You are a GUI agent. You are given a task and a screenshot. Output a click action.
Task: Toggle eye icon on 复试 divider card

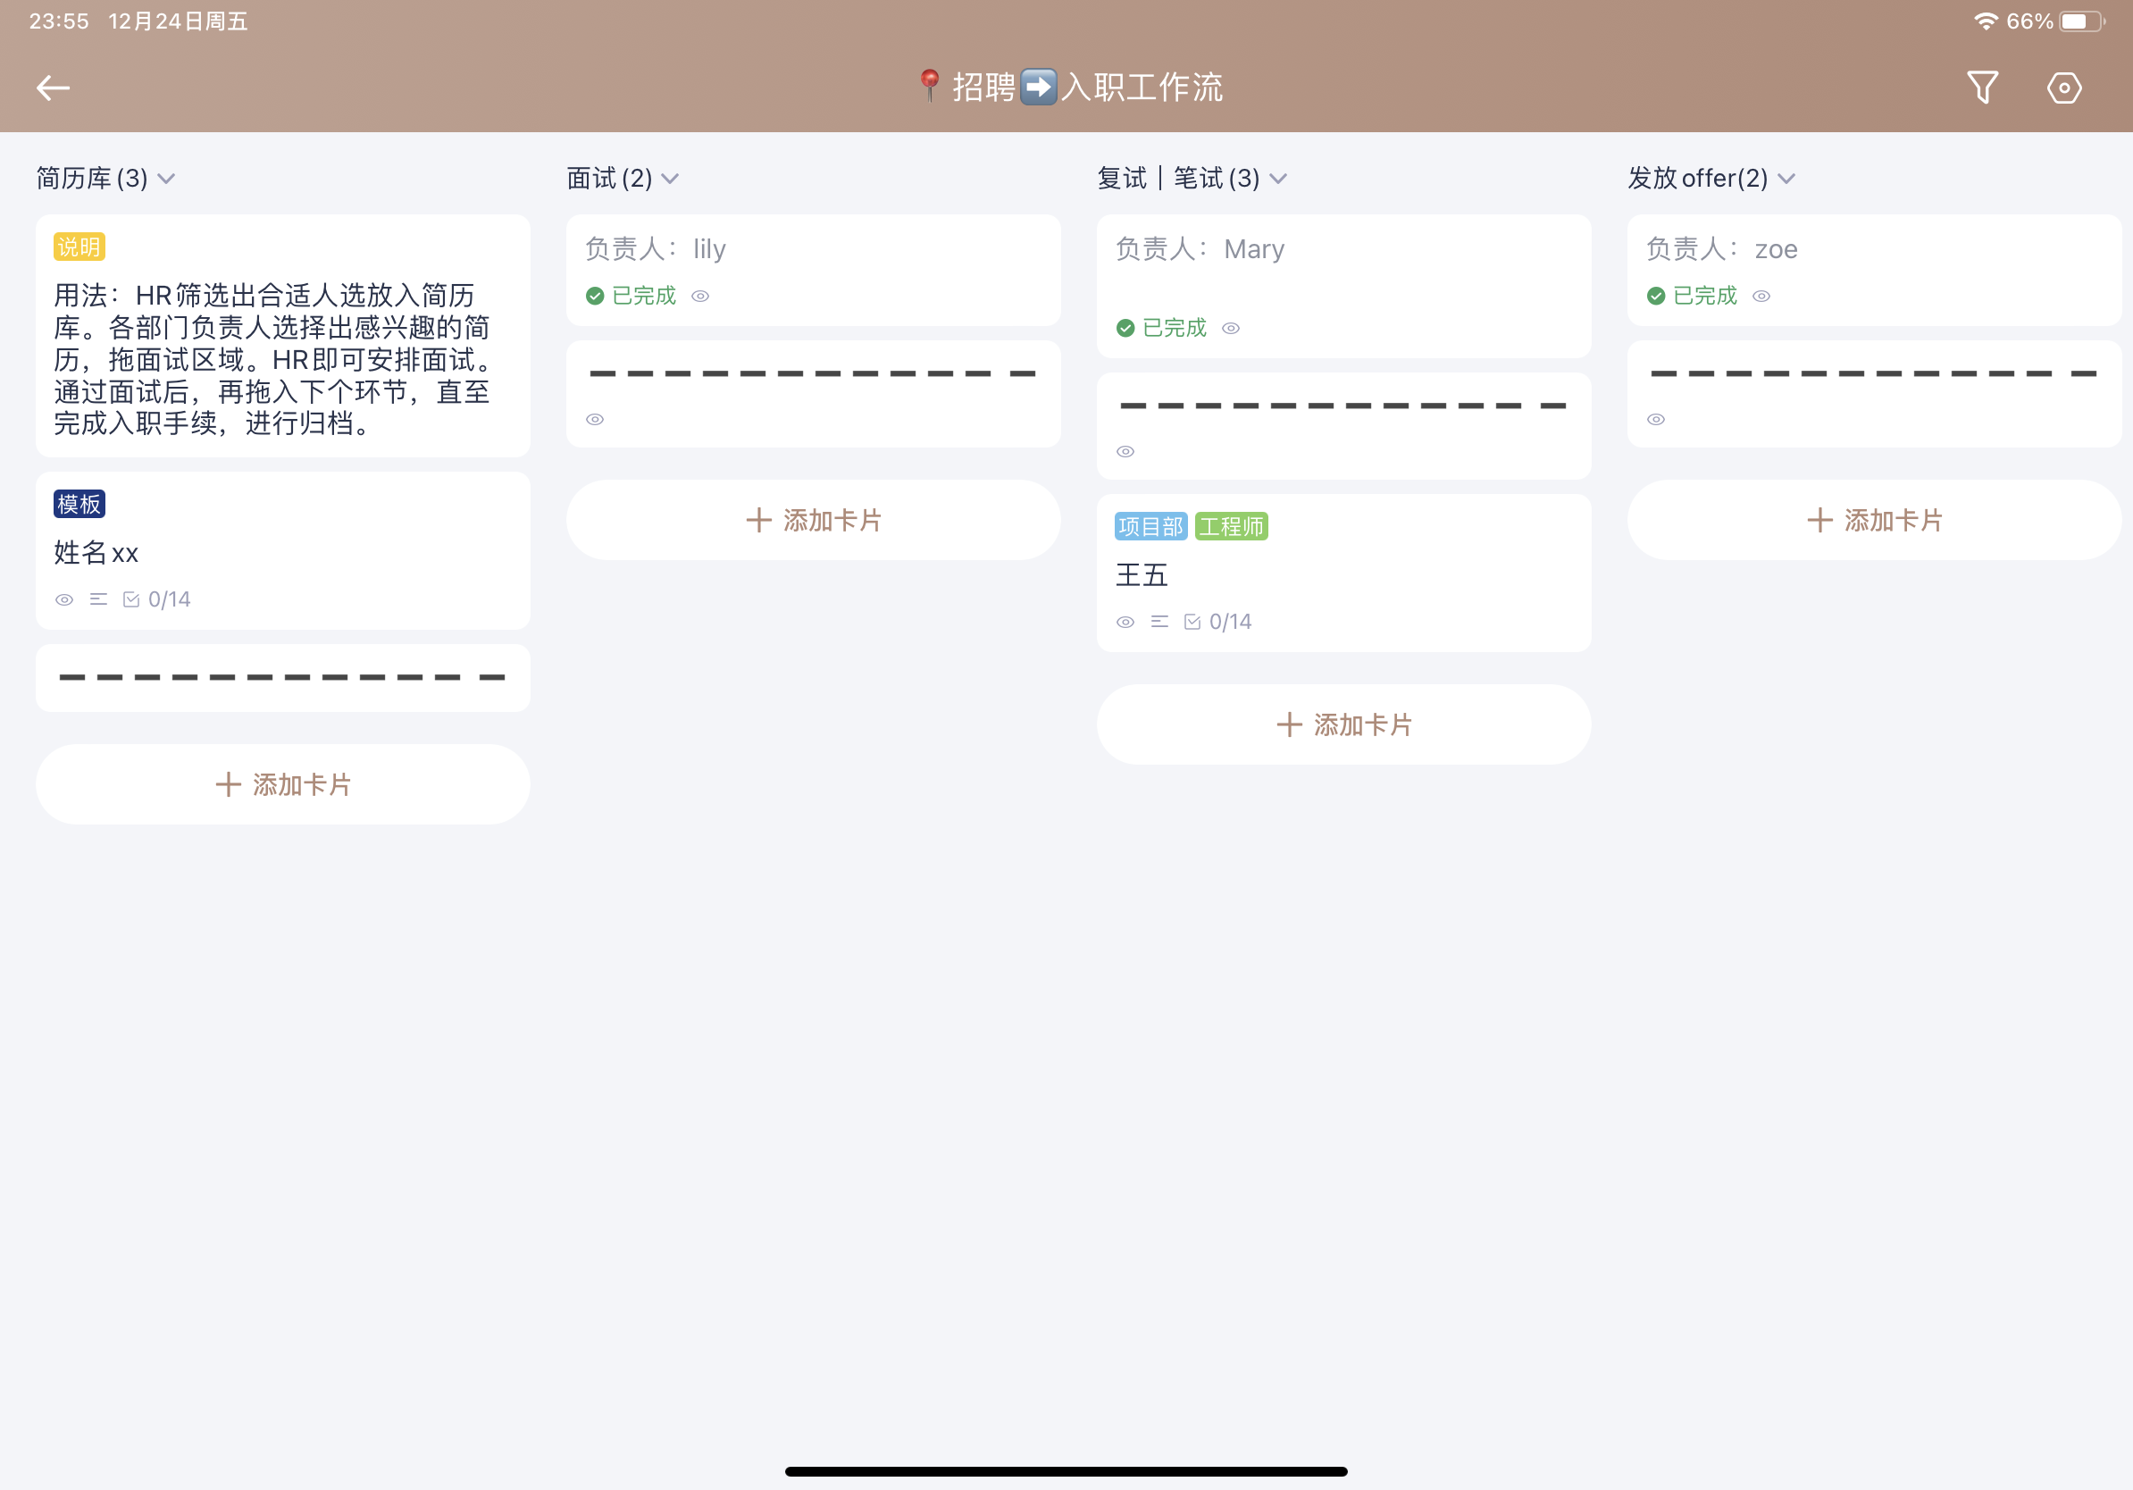(1125, 451)
